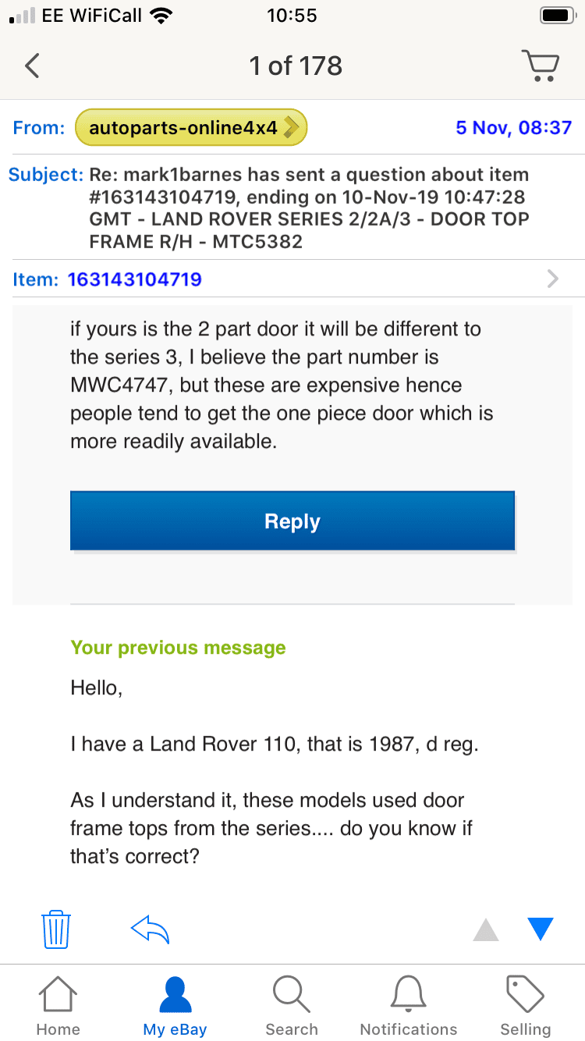Tap the reply arrow icon

pyautogui.click(x=150, y=929)
